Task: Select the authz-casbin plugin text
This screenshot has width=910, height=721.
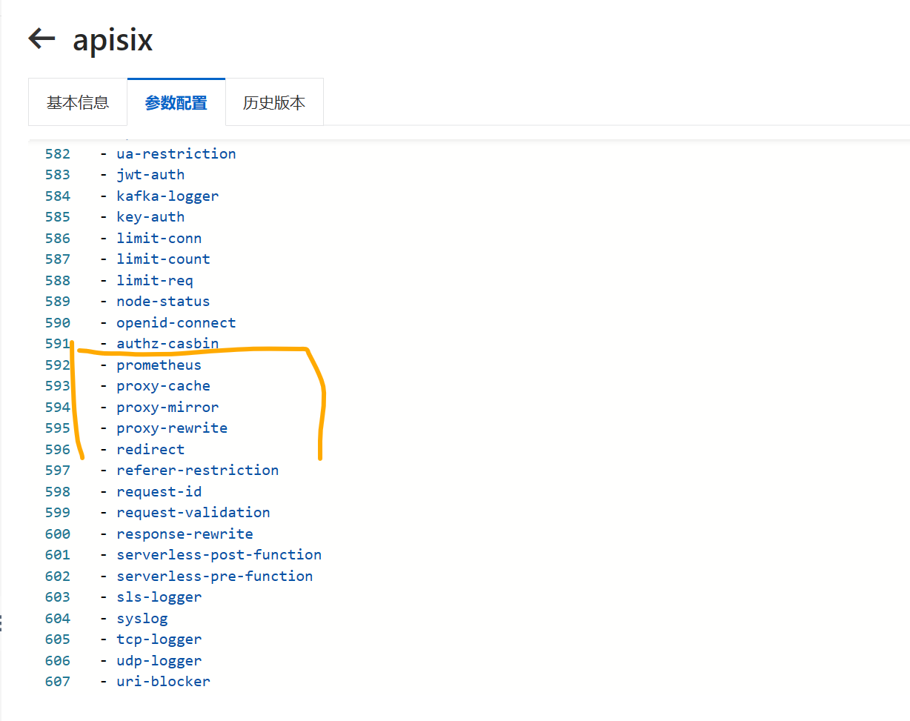Action: (x=167, y=343)
